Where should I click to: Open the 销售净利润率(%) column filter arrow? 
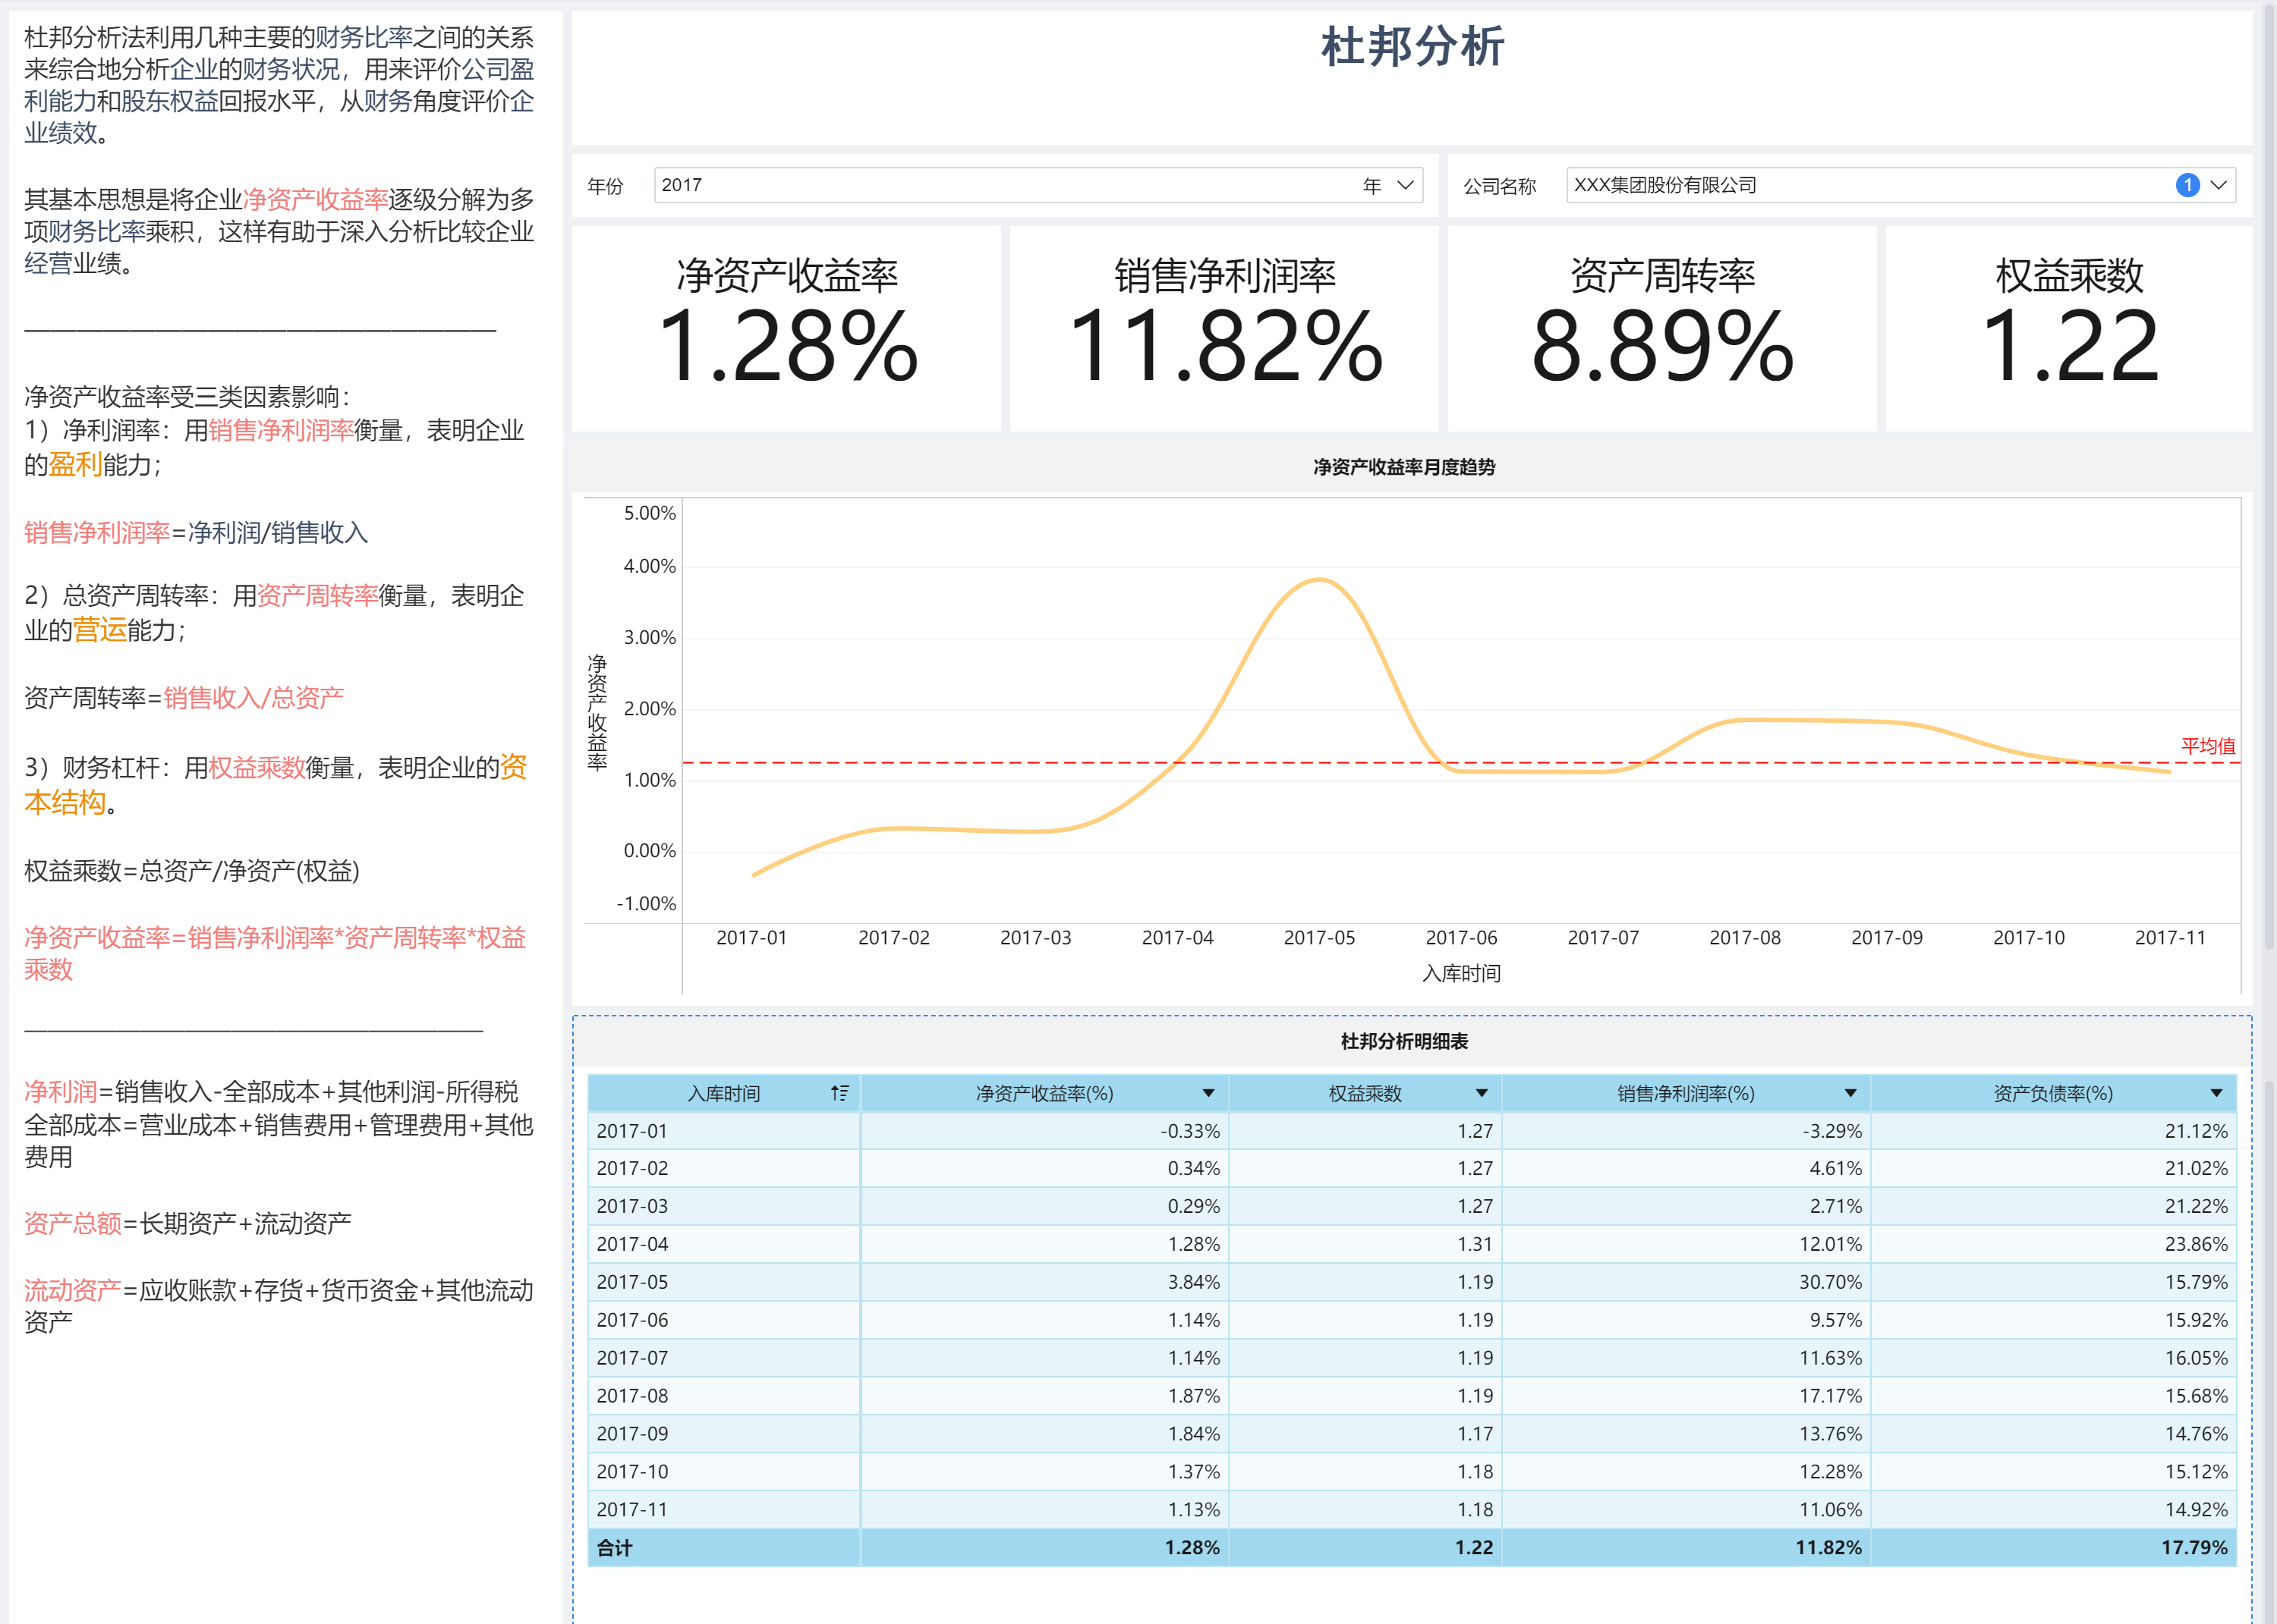tap(1850, 1093)
